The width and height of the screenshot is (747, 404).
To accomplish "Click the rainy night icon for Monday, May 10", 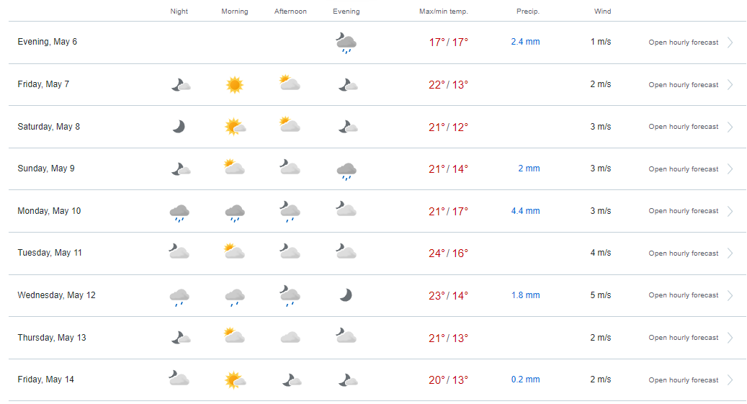I will [179, 213].
